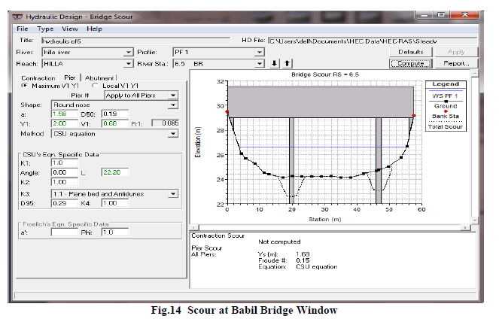Go to the next river station down arrow
The image size is (499, 319).
(275, 64)
